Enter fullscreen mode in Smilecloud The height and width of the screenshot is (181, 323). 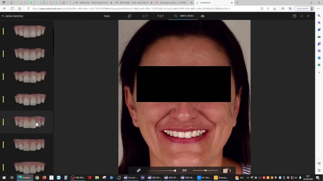[x=302, y=16]
